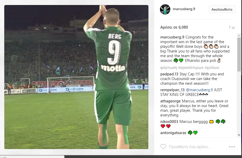The width and height of the screenshot is (242, 158).
Task: Click the comment field Προσθέστε ένα σχόλιο
Action: click(x=190, y=147)
